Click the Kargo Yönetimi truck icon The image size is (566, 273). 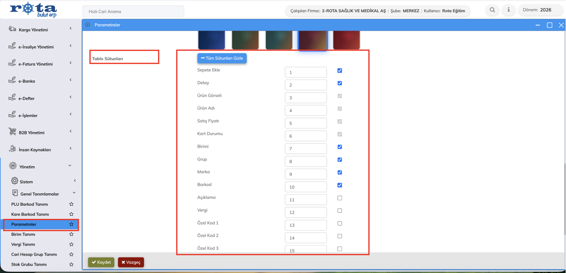click(x=13, y=29)
